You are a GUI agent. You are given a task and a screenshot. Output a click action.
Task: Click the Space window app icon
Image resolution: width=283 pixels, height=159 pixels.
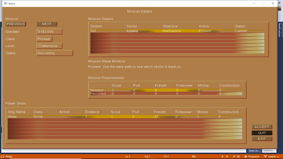[x=6, y=4]
